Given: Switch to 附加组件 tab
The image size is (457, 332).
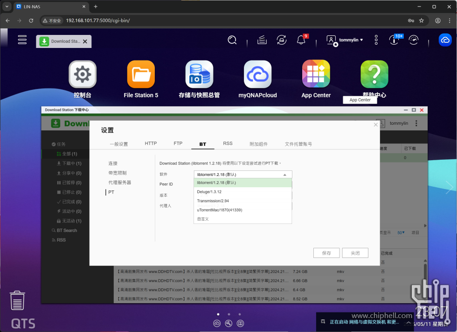Looking at the screenshot, I should (x=258, y=144).
